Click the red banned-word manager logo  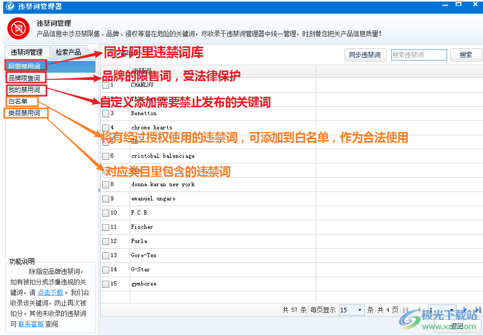click(18, 28)
